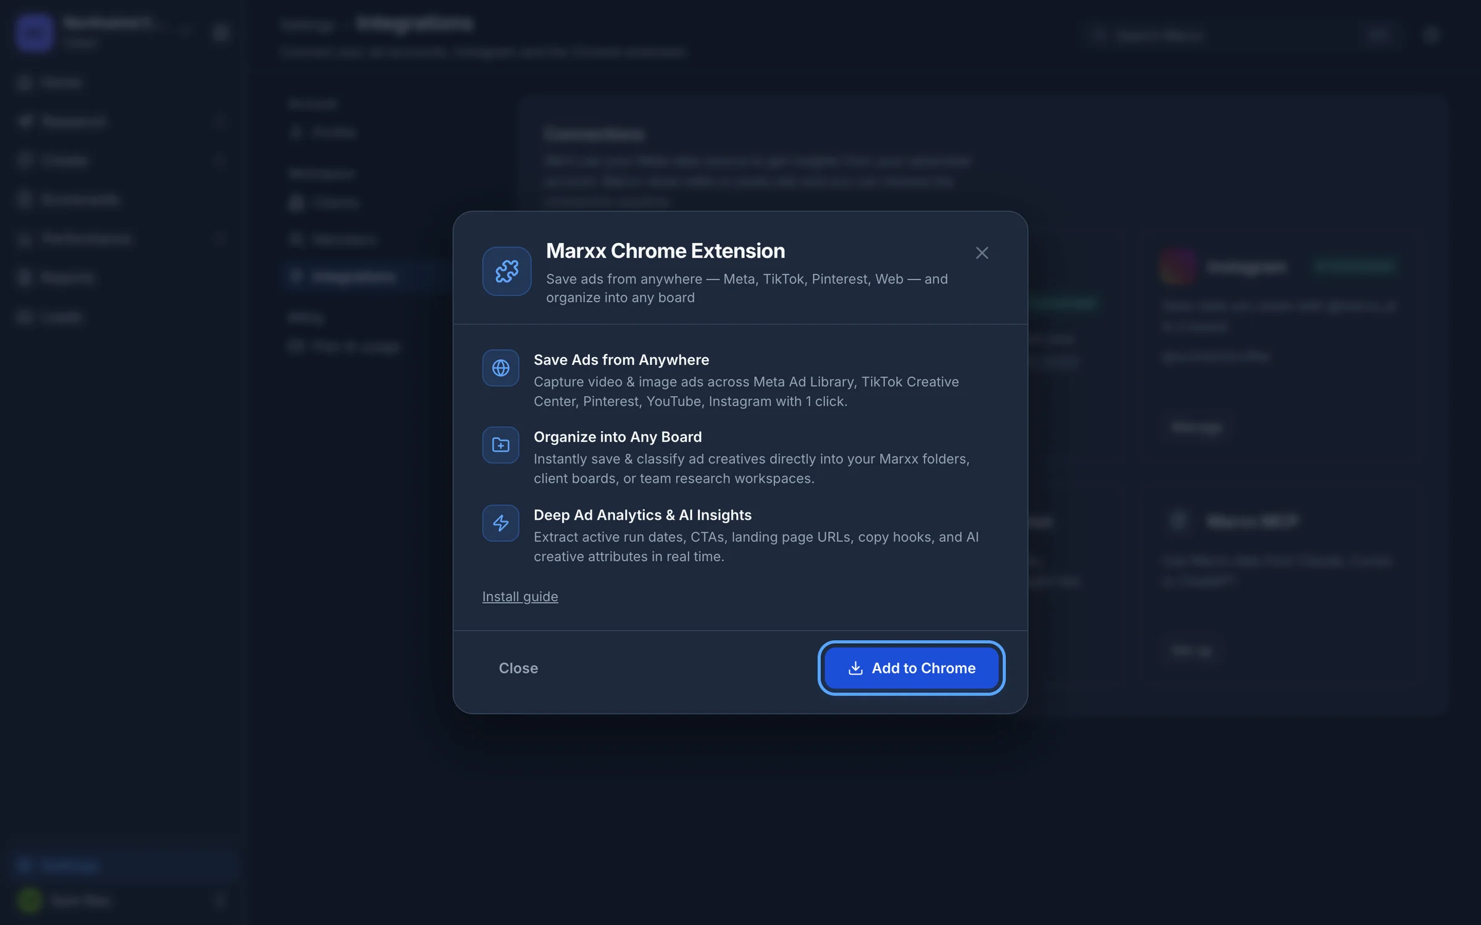Click the Close text button in dialog footer
This screenshot has height=925, width=1481.
click(x=518, y=668)
